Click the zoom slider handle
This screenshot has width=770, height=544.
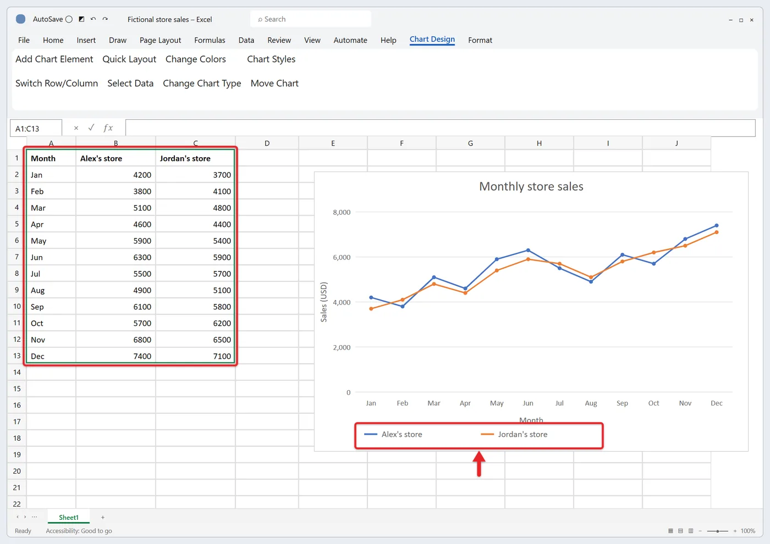718,531
